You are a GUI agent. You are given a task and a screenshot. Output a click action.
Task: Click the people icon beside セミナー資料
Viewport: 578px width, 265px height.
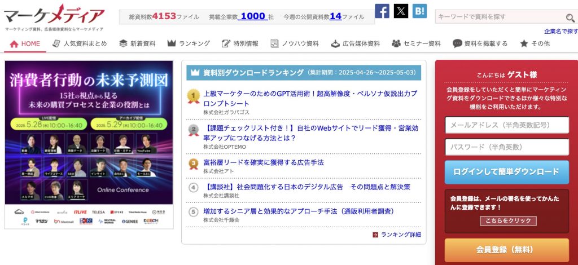tap(396, 43)
